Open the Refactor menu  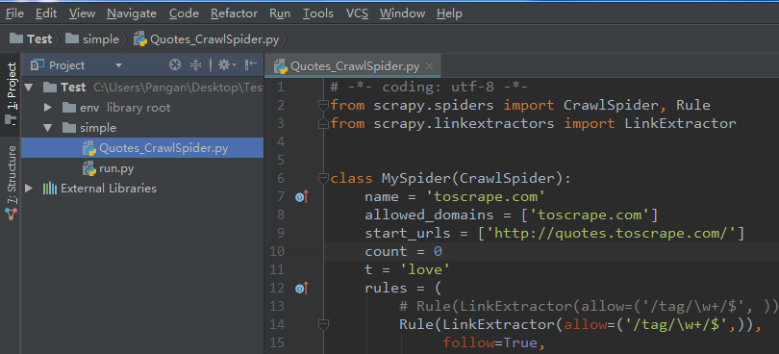[234, 13]
